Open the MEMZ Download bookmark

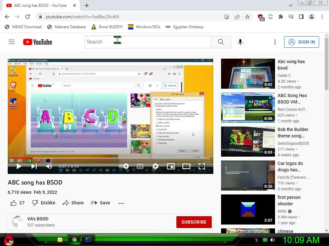coord(23,27)
